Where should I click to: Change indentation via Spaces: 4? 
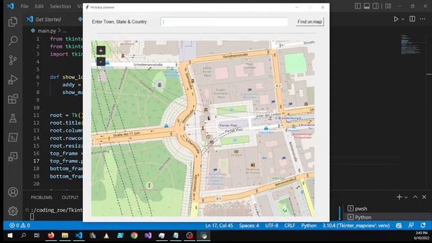click(x=249, y=225)
